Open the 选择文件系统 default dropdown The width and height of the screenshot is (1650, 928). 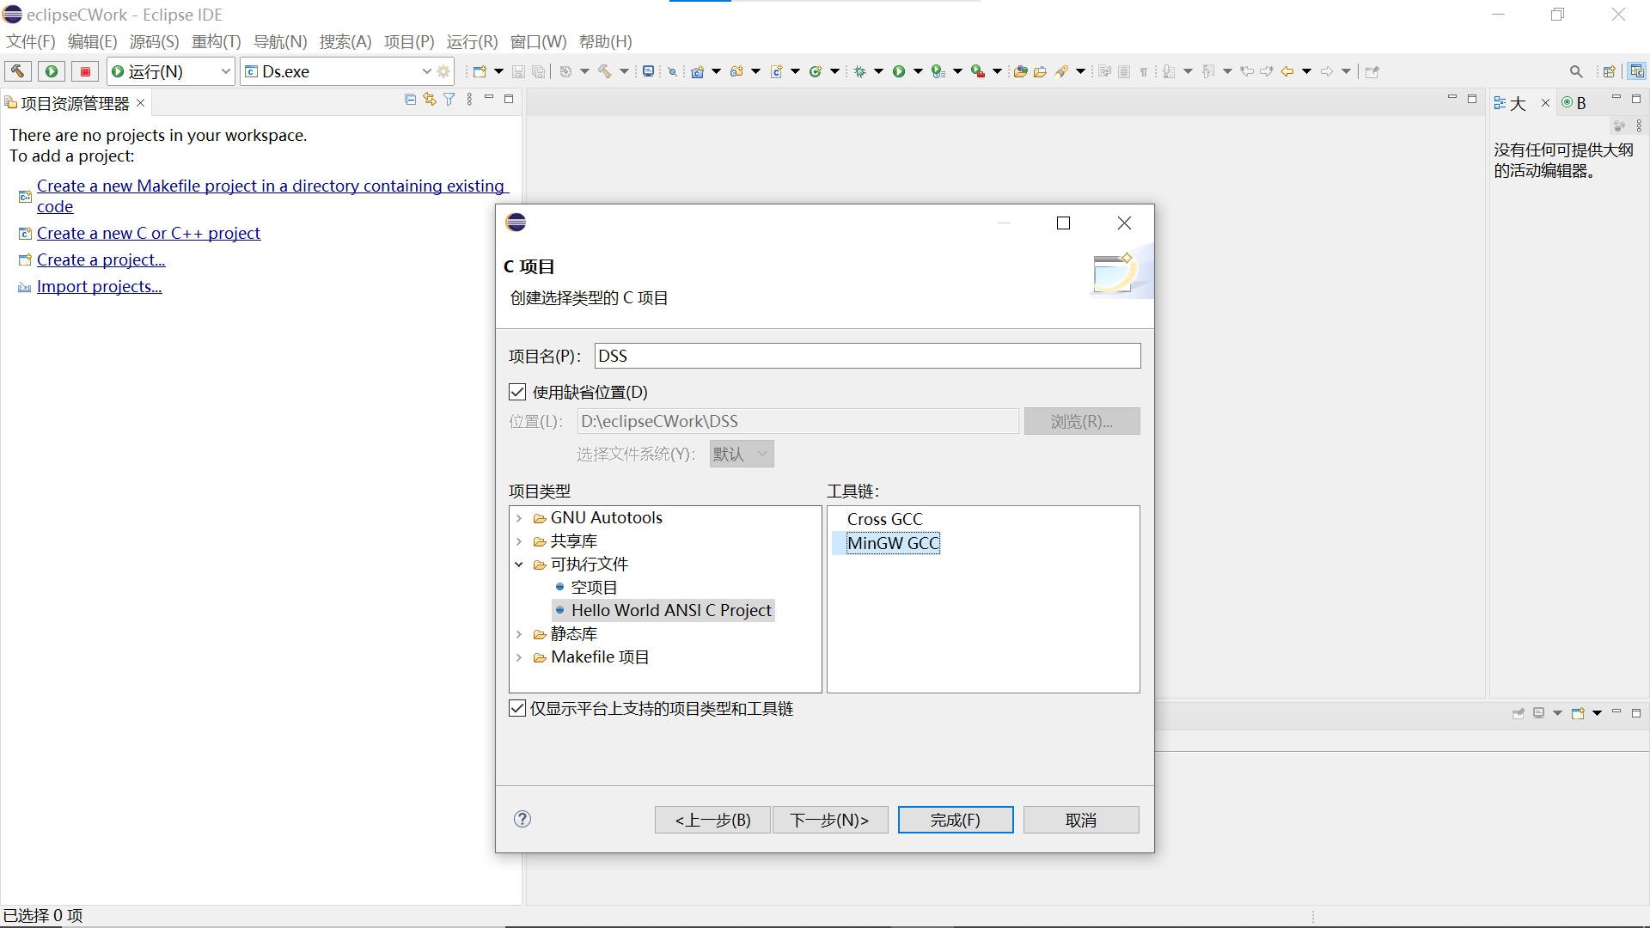(741, 454)
